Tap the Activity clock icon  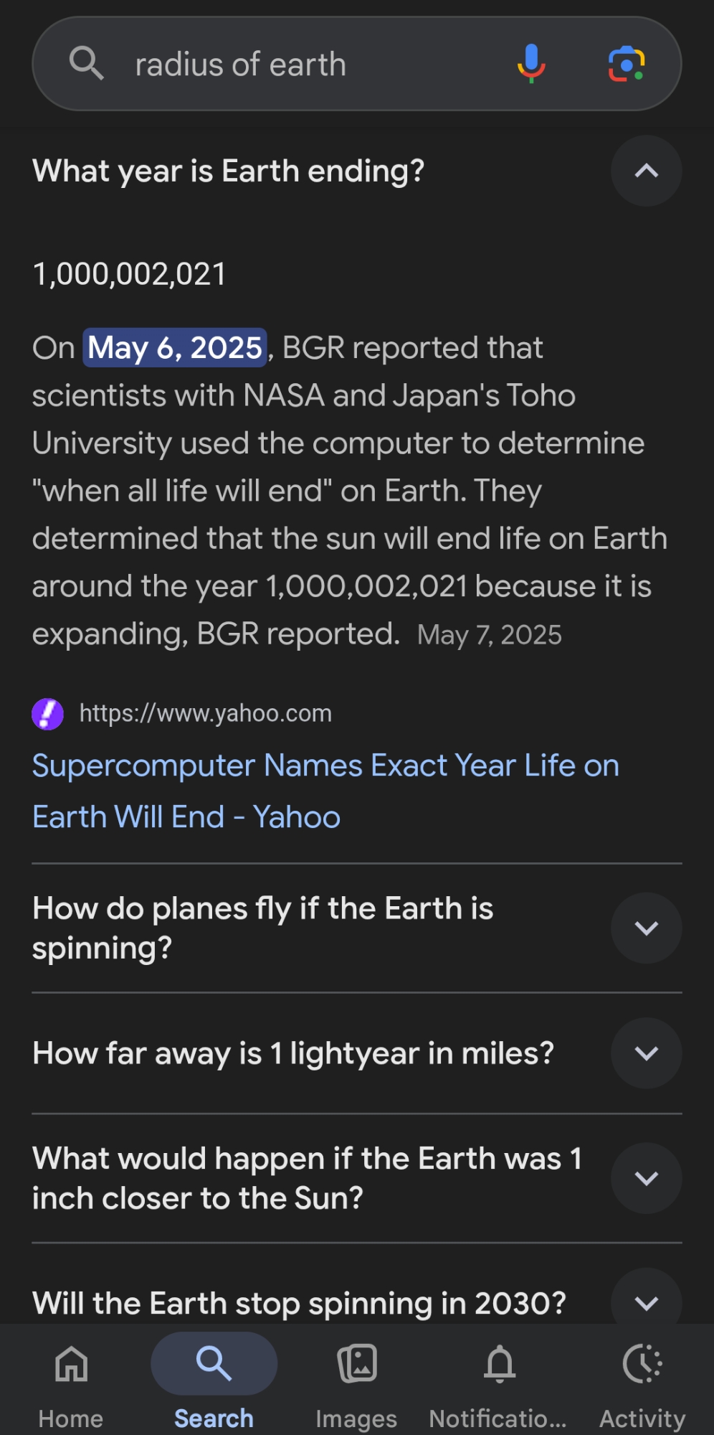coord(642,1363)
